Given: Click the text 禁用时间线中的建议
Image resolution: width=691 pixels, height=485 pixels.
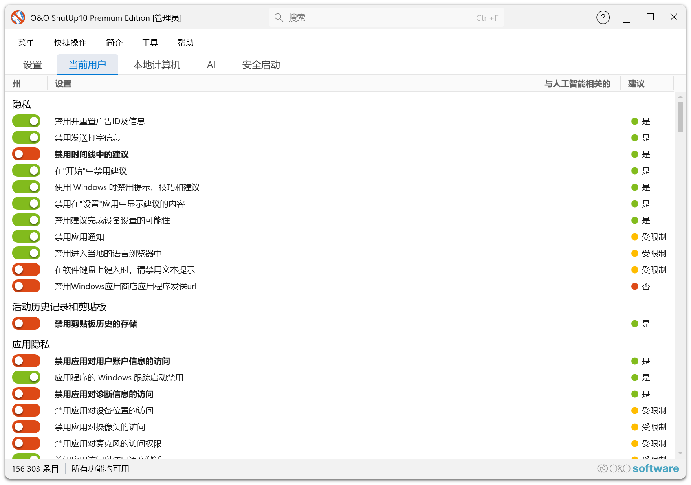Looking at the screenshot, I should point(92,154).
